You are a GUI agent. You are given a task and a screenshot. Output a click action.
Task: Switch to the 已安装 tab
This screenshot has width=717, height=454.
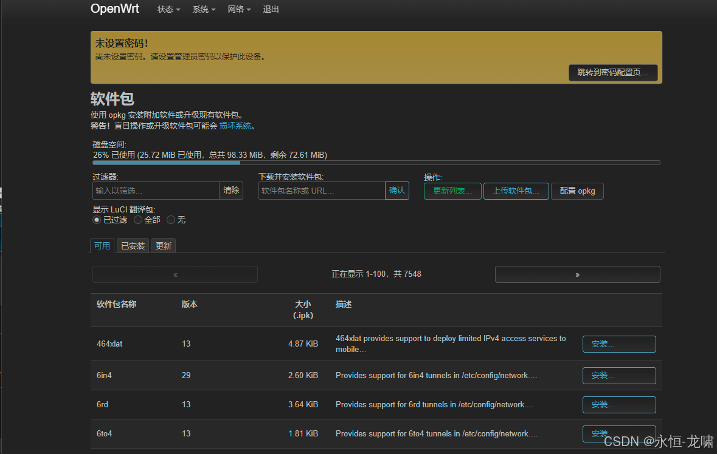pos(133,245)
